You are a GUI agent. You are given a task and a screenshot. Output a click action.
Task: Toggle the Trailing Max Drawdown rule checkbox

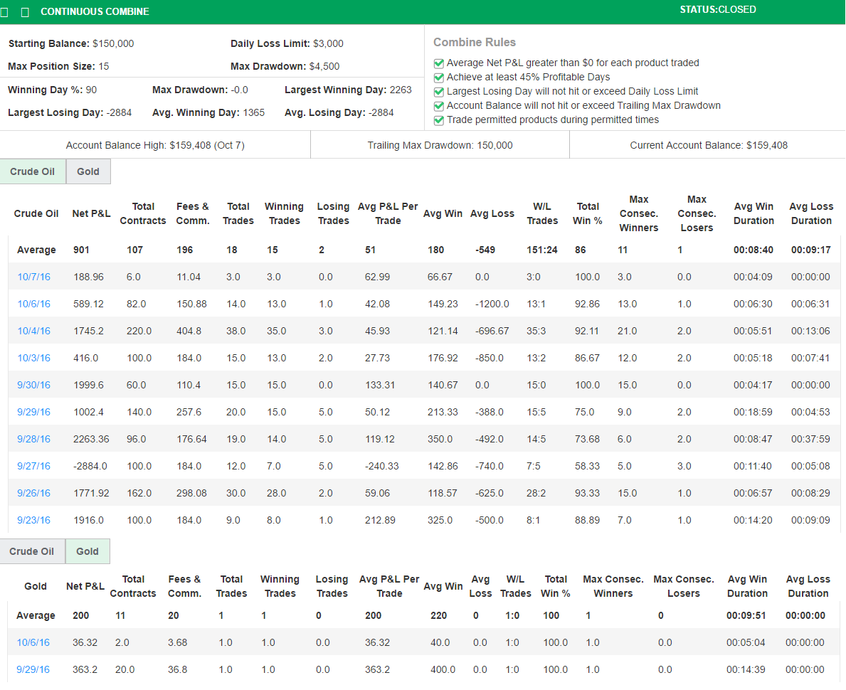(438, 106)
